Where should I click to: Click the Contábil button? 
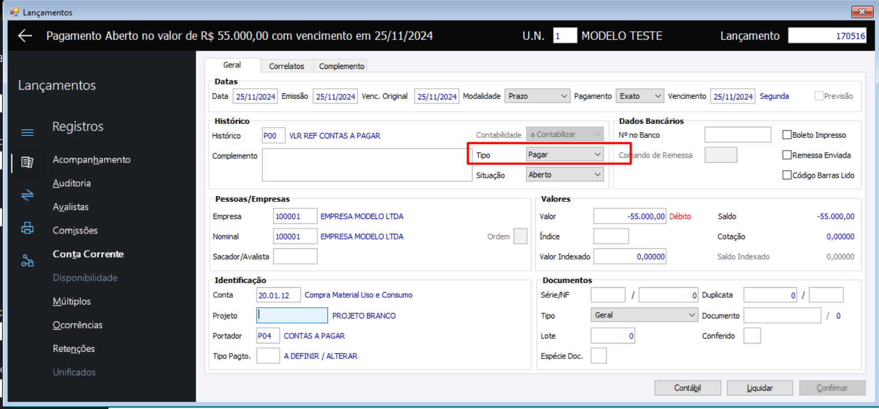point(688,388)
